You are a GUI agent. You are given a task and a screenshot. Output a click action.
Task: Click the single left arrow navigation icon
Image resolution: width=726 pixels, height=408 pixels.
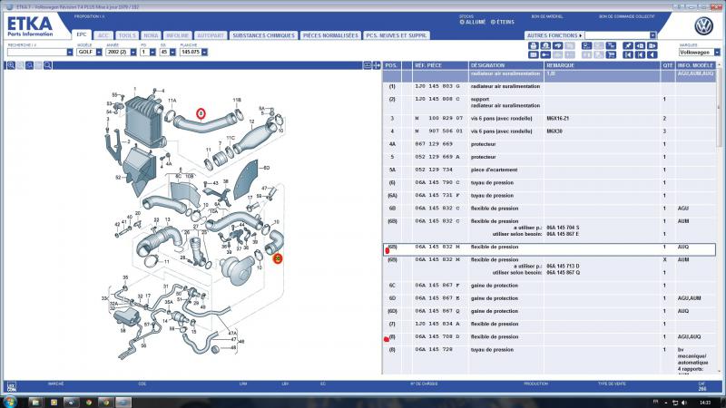coord(652,54)
